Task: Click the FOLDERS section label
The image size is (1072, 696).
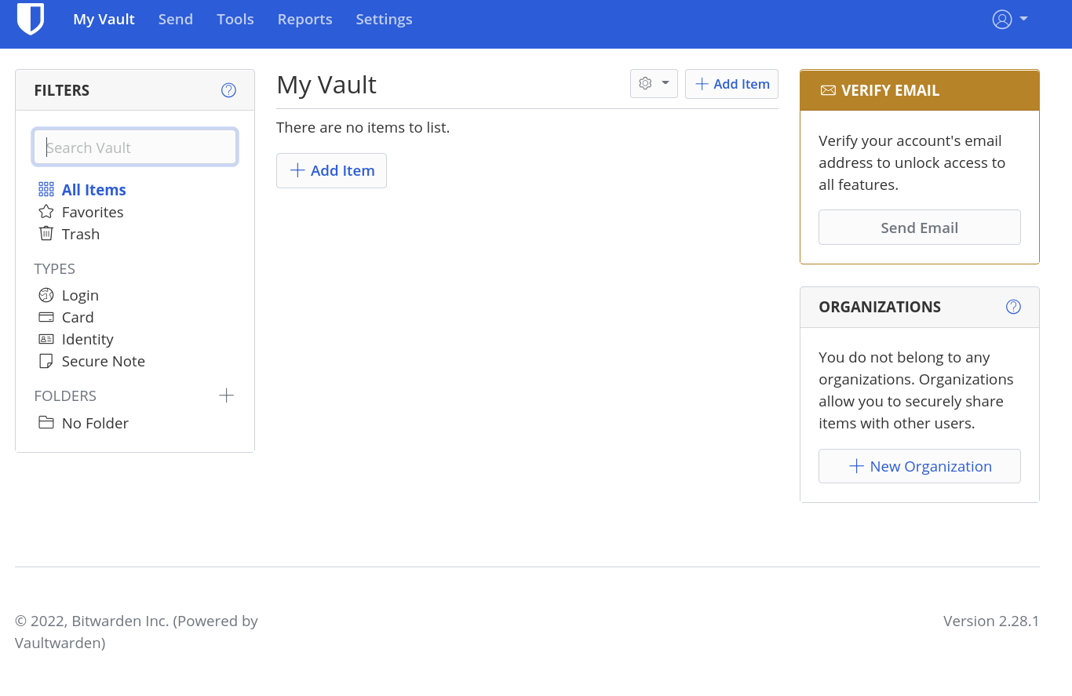Action: (x=65, y=395)
